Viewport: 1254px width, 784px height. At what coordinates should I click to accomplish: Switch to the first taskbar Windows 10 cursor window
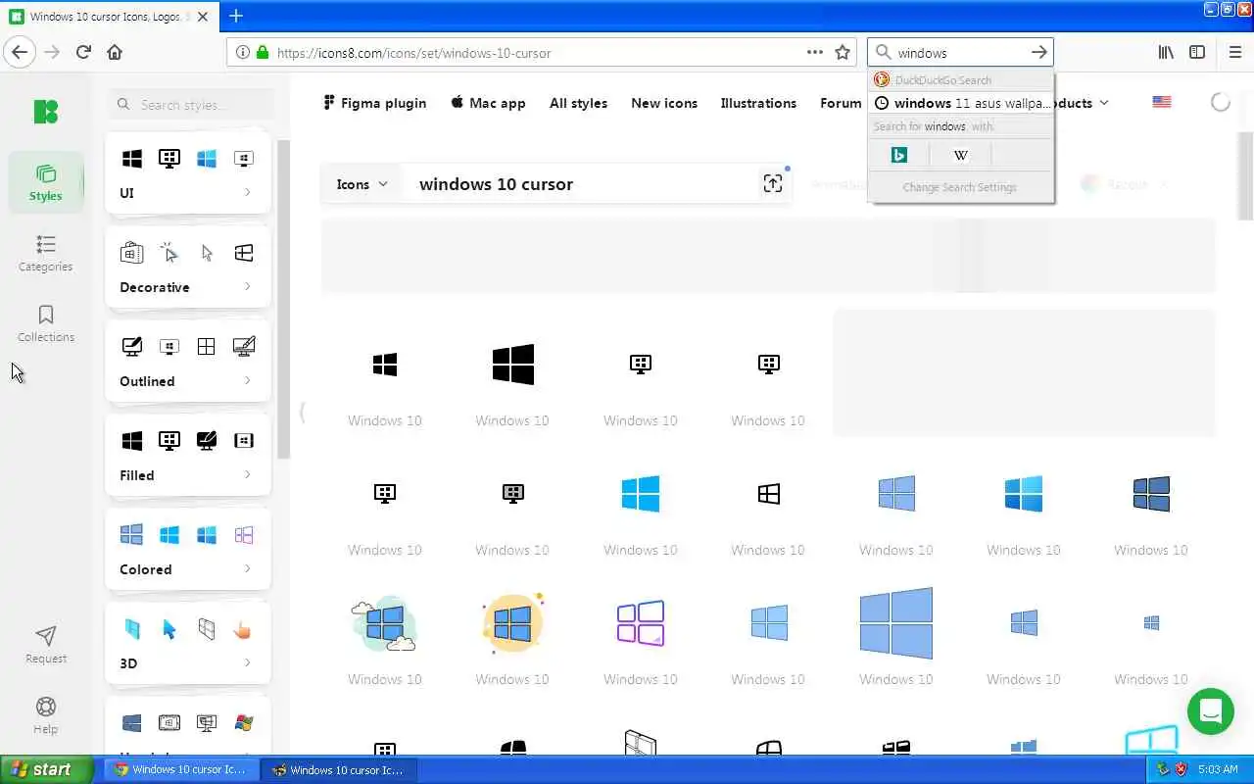coord(181,769)
